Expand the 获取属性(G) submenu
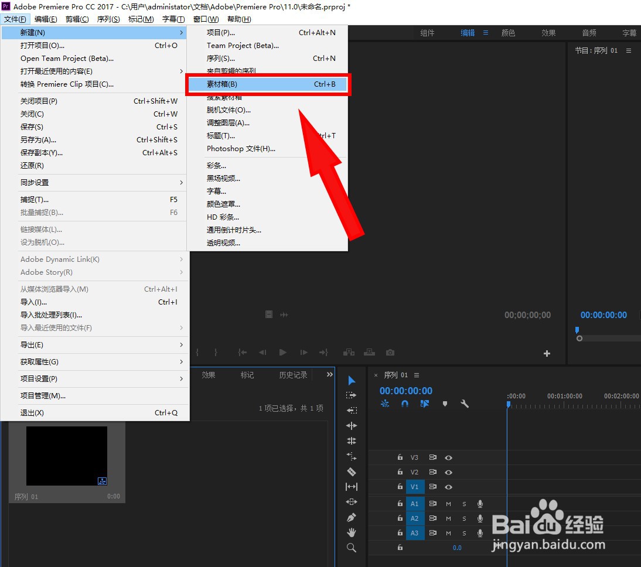This screenshot has width=641, height=567. [x=182, y=362]
